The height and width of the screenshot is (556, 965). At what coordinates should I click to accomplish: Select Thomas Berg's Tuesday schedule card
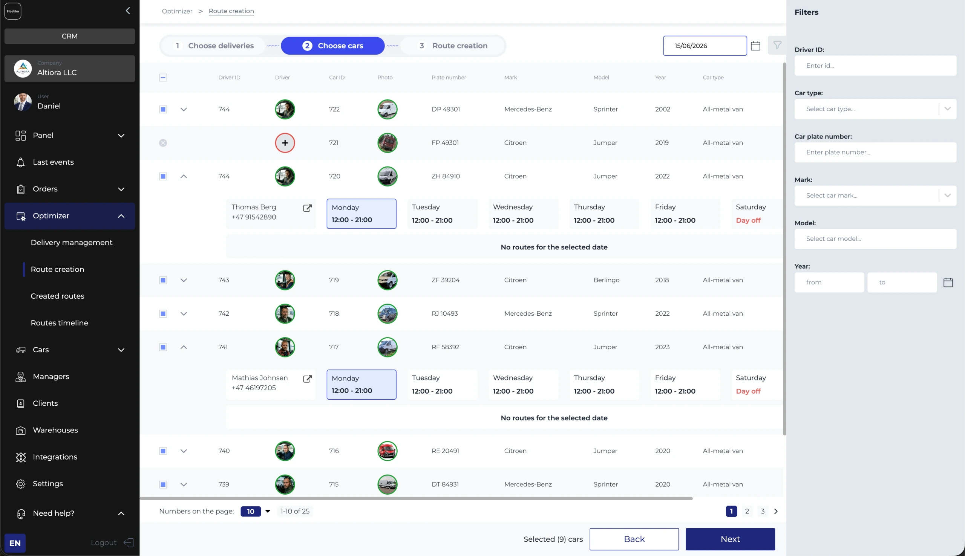(x=442, y=214)
